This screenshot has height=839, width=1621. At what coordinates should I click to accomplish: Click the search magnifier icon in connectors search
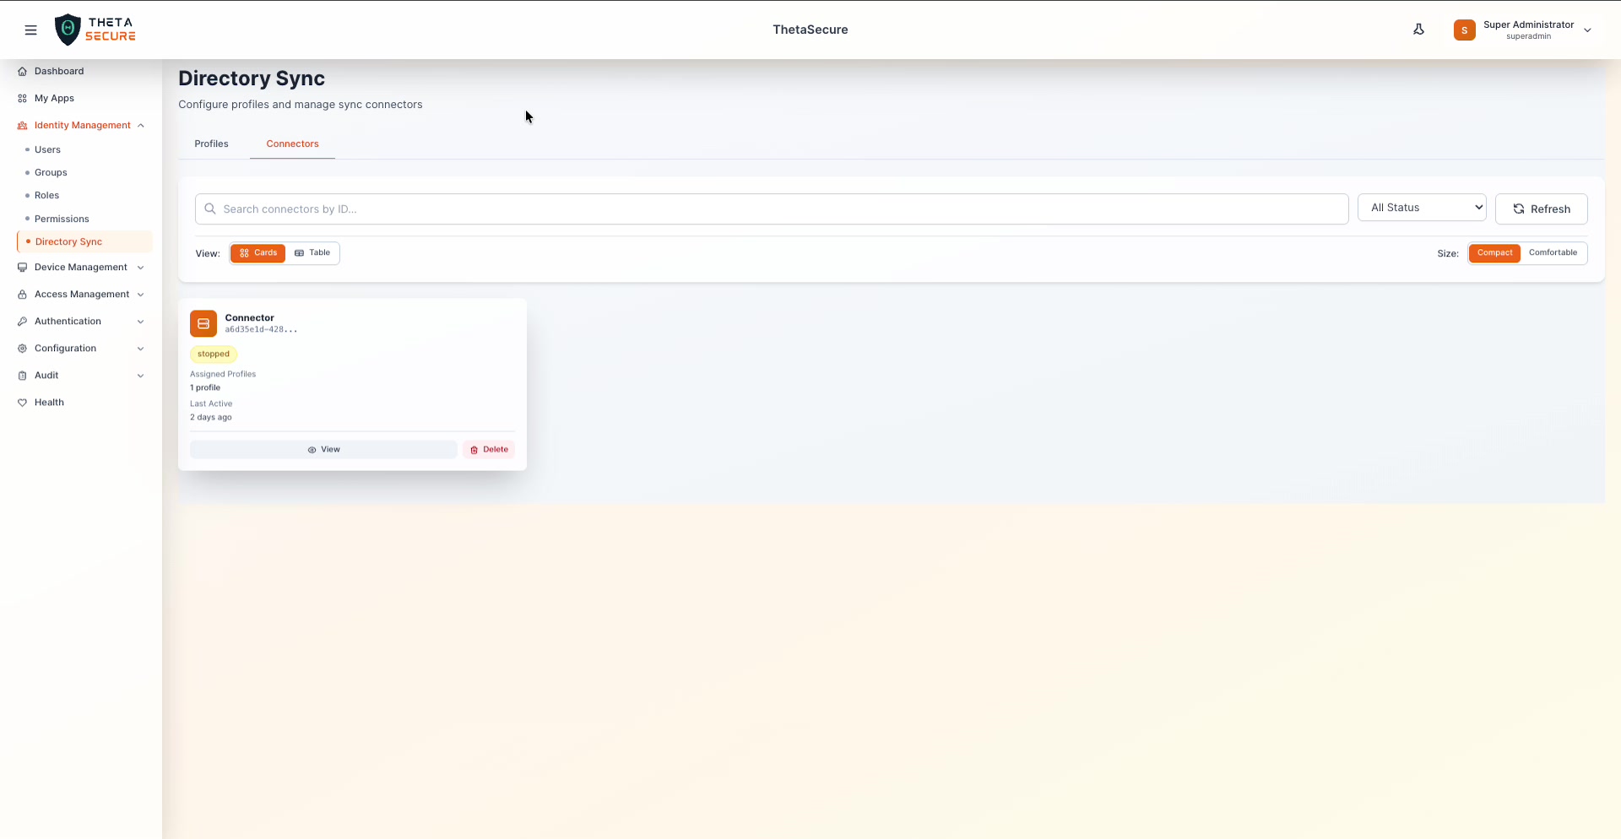pyautogui.click(x=209, y=208)
